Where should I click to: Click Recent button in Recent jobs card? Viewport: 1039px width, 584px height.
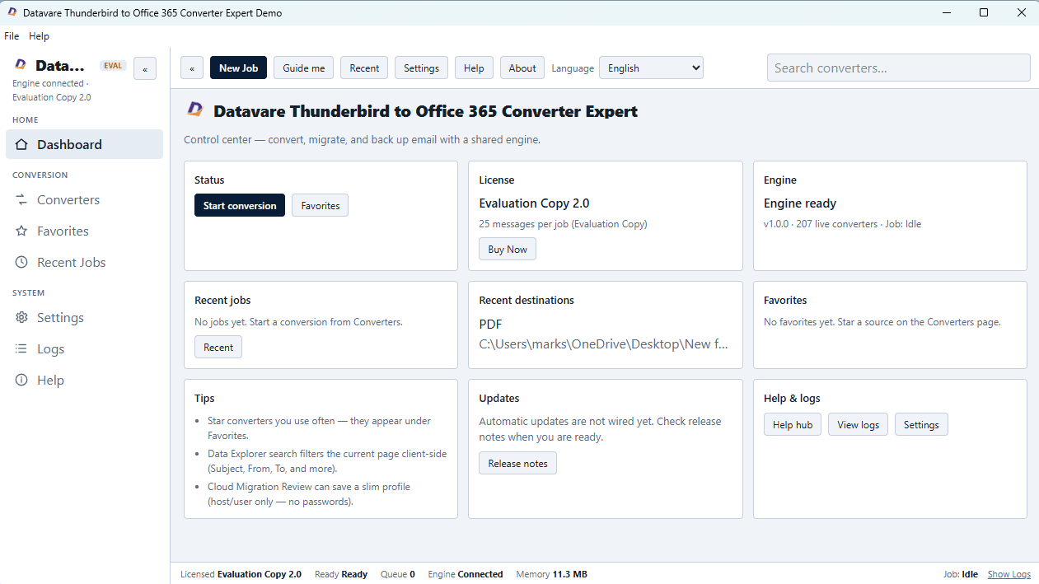218,347
